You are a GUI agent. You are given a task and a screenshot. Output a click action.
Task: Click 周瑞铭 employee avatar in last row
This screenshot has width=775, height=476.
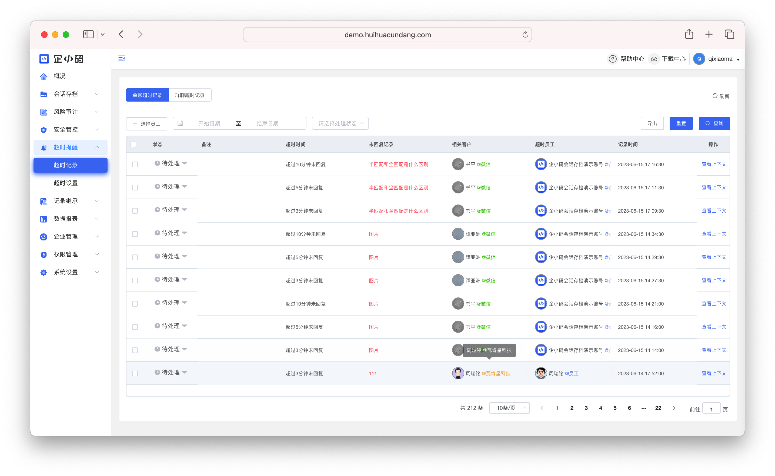pos(541,373)
